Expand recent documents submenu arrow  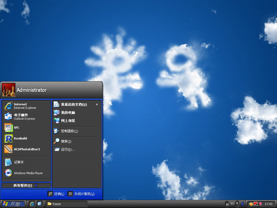(97, 104)
